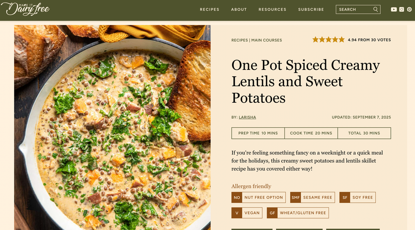Image resolution: width=415 pixels, height=230 pixels.
Task: Click the GF wheat/gluten free badge
Action: [x=272, y=213]
